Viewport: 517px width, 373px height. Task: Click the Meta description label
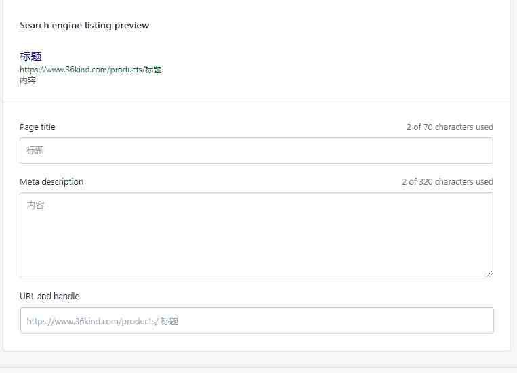click(51, 181)
